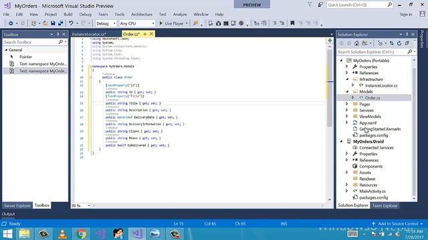The height and width of the screenshot is (240, 428).
Task: Click the Solution Explorer Refresh icon
Action: pos(399,43)
